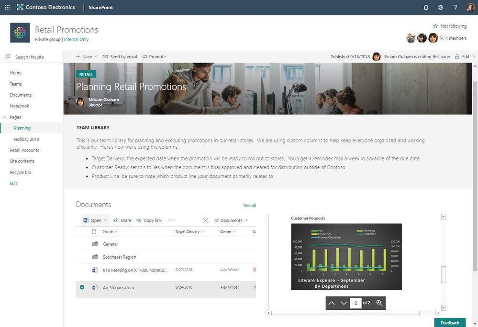Click the Edit lock icon

pyautogui.click(x=457, y=56)
